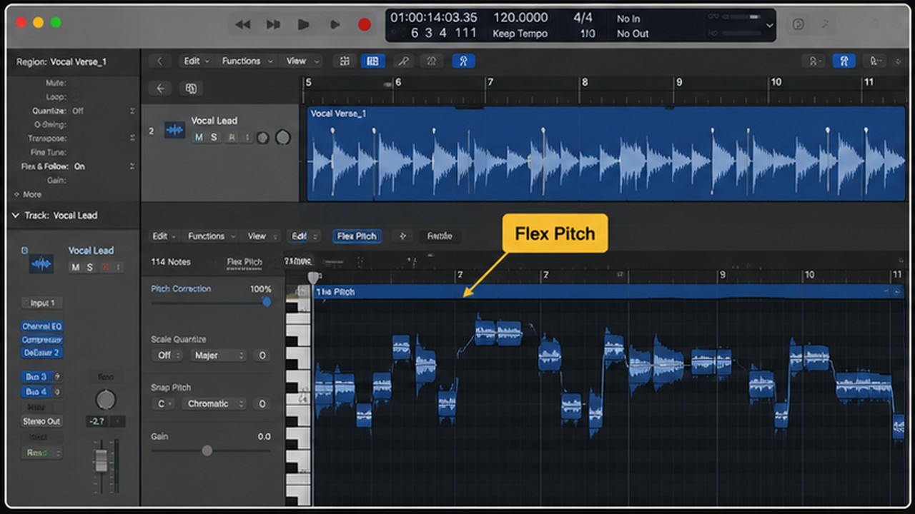Click the Bus 4 send slot

tap(36, 391)
